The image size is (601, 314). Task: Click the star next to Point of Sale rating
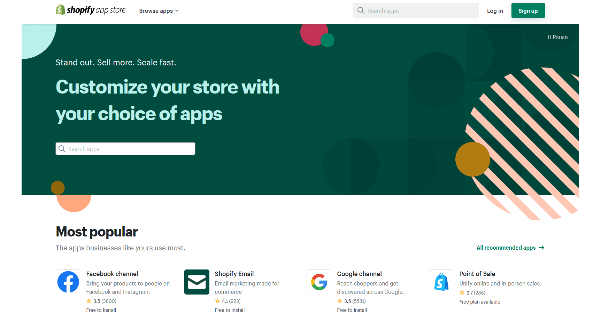click(462, 292)
